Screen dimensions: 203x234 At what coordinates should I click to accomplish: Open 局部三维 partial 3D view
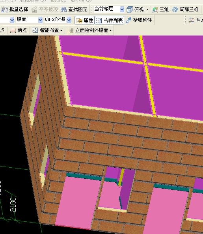(185, 9)
